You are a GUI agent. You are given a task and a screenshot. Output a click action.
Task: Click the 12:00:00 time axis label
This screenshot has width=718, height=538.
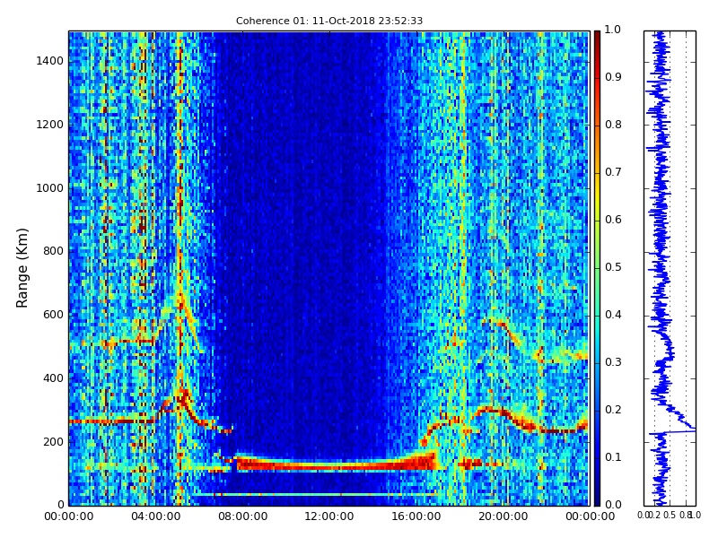(x=329, y=516)
